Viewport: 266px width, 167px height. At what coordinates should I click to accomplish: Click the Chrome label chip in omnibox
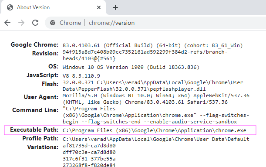click(70, 23)
